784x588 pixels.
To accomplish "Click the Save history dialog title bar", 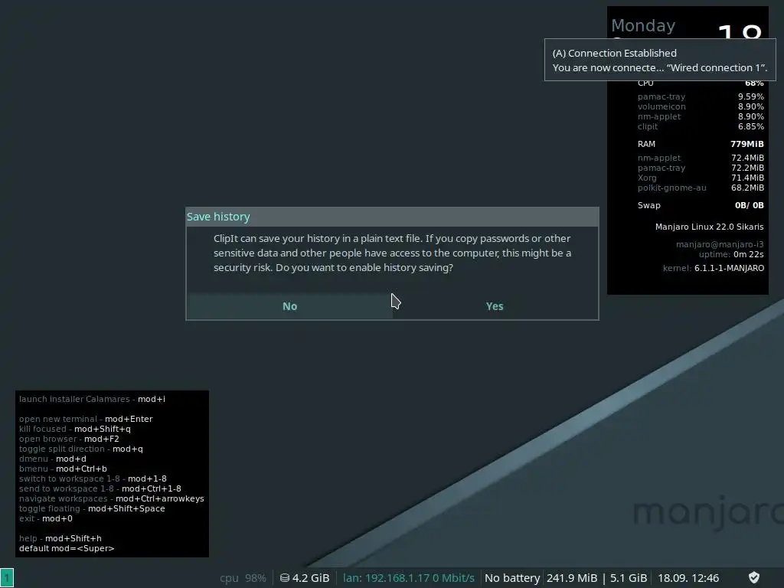I will [392, 217].
